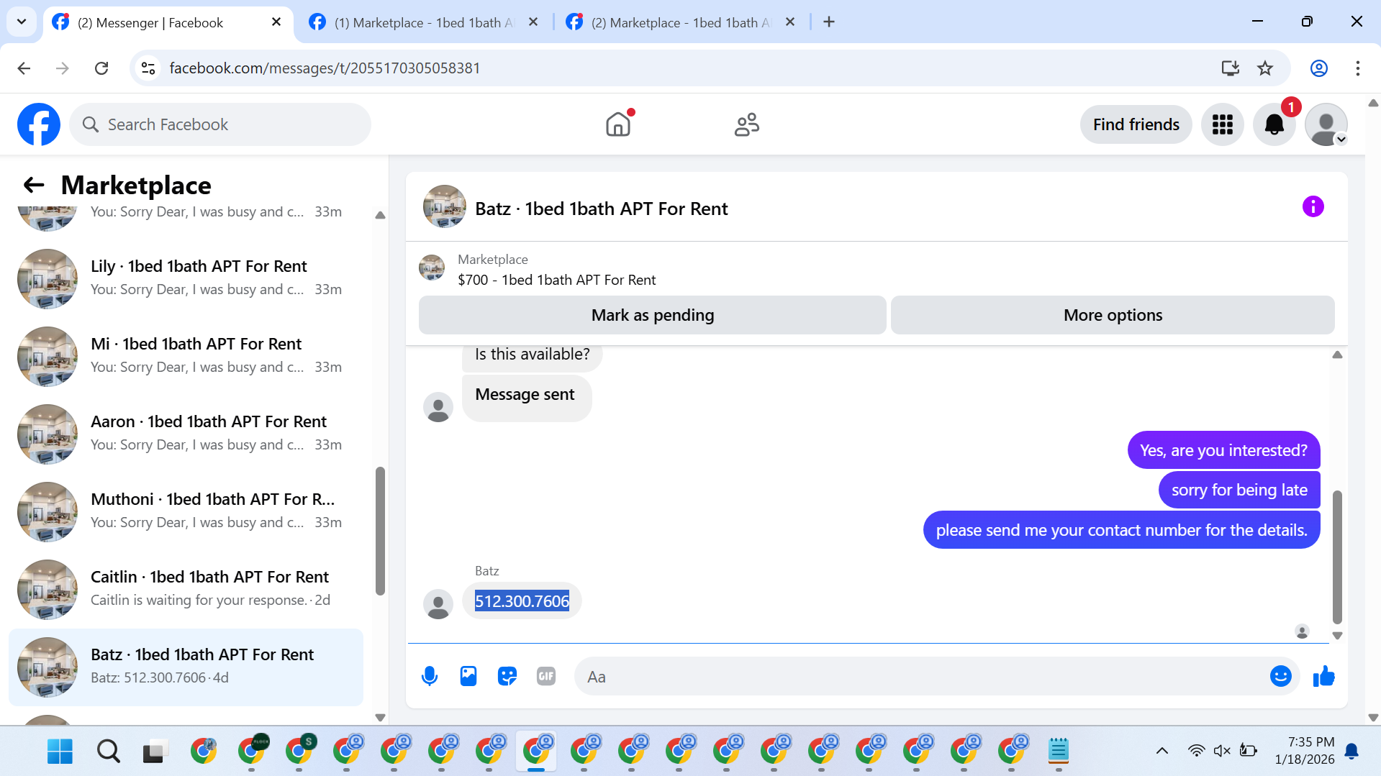Select the Messenger | Facebook tab
Image resolution: width=1381 pixels, height=776 pixels.
pyautogui.click(x=167, y=22)
